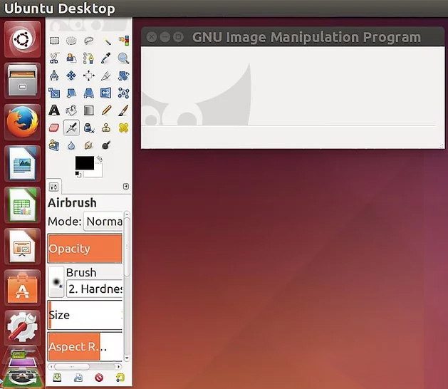Select the Ellipse Select tool
The image size is (448, 389).
pos(71,41)
